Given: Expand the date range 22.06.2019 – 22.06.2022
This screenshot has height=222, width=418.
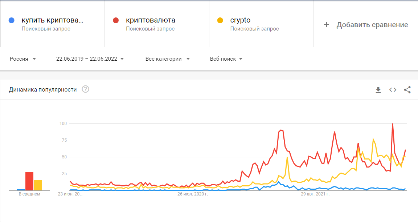Looking at the screenshot, I should pyautogui.click(x=90, y=59).
